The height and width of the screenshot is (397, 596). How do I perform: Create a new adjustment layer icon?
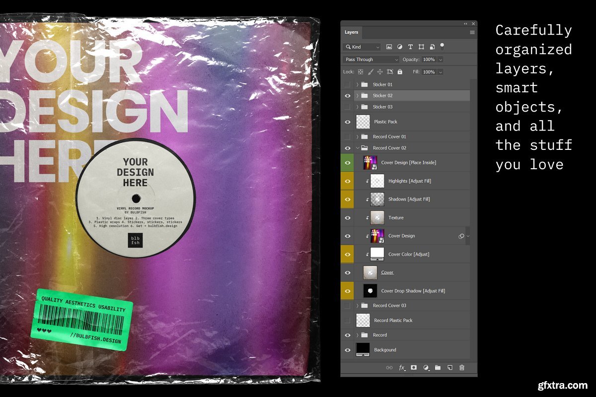coord(426,368)
